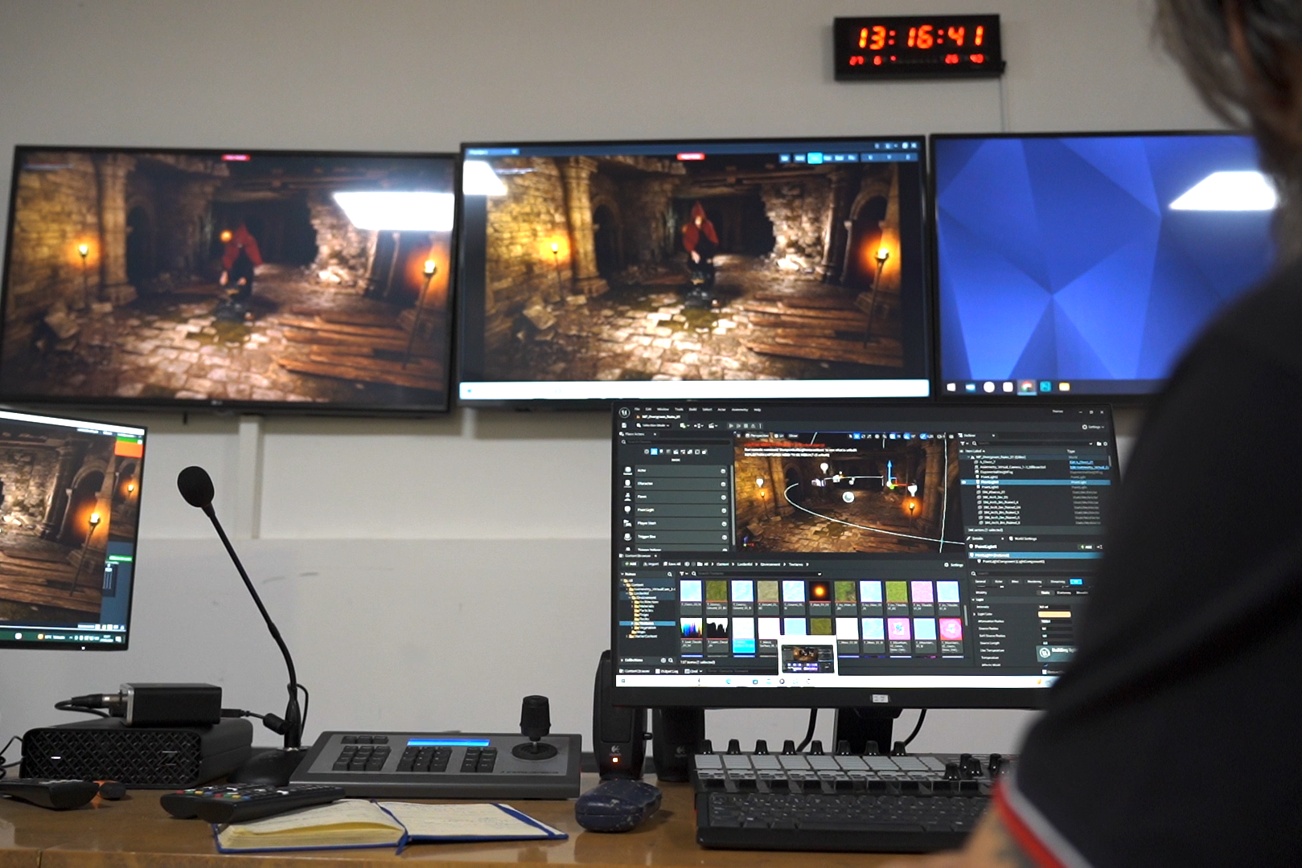Image resolution: width=1302 pixels, height=868 pixels.
Task: Click the Save current level icon
Action: pos(625,425)
